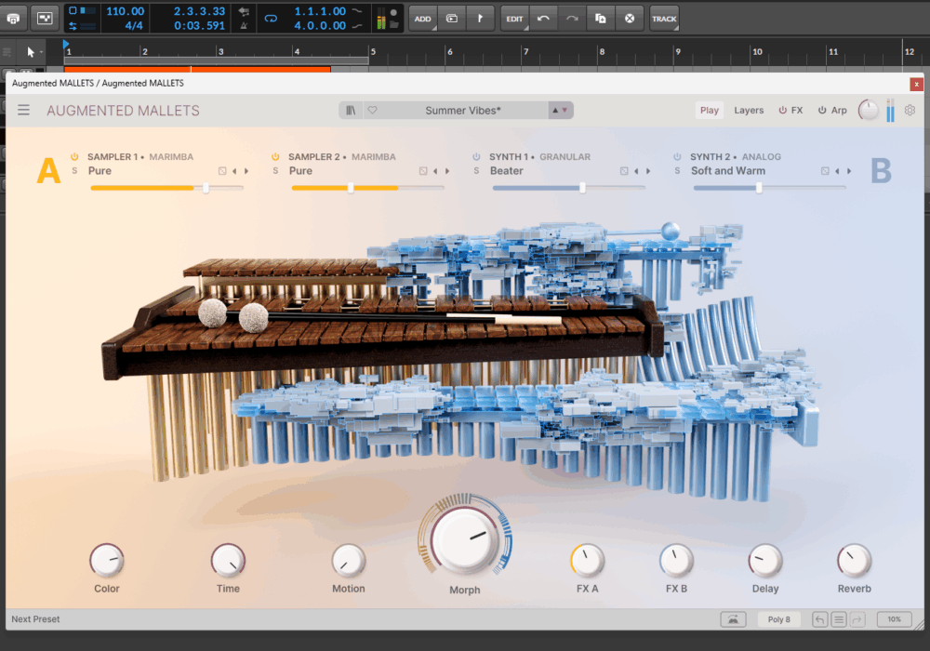Click the Synth 1 volume slider handle
930x651 pixels.
point(582,188)
